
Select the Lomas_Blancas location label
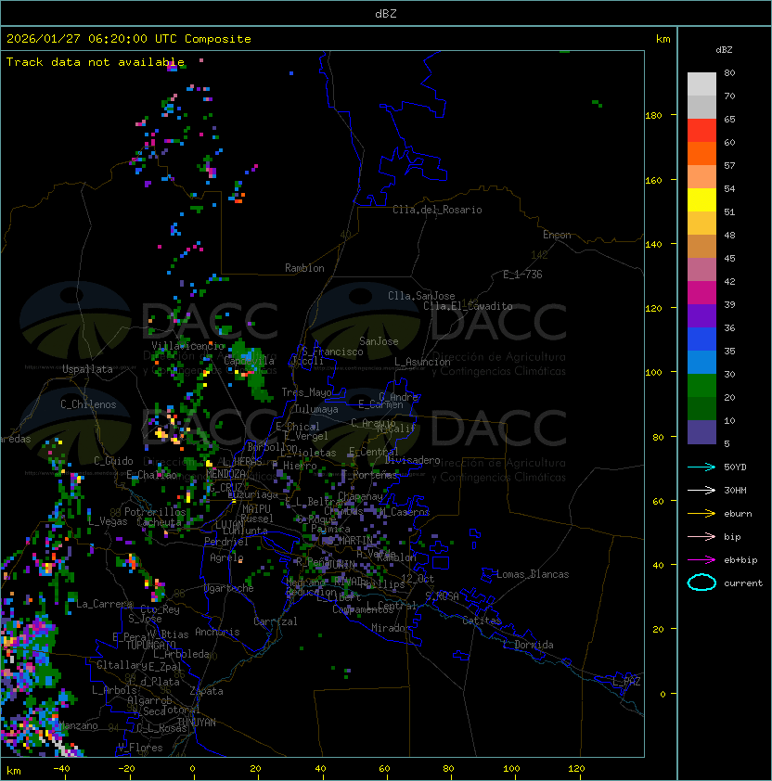point(533,574)
